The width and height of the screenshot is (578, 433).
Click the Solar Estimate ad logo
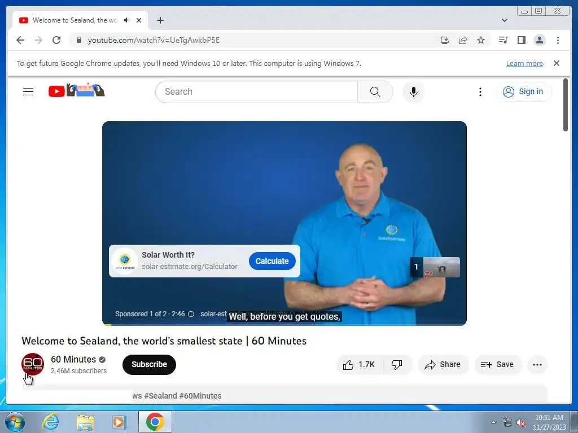tap(125, 261)
